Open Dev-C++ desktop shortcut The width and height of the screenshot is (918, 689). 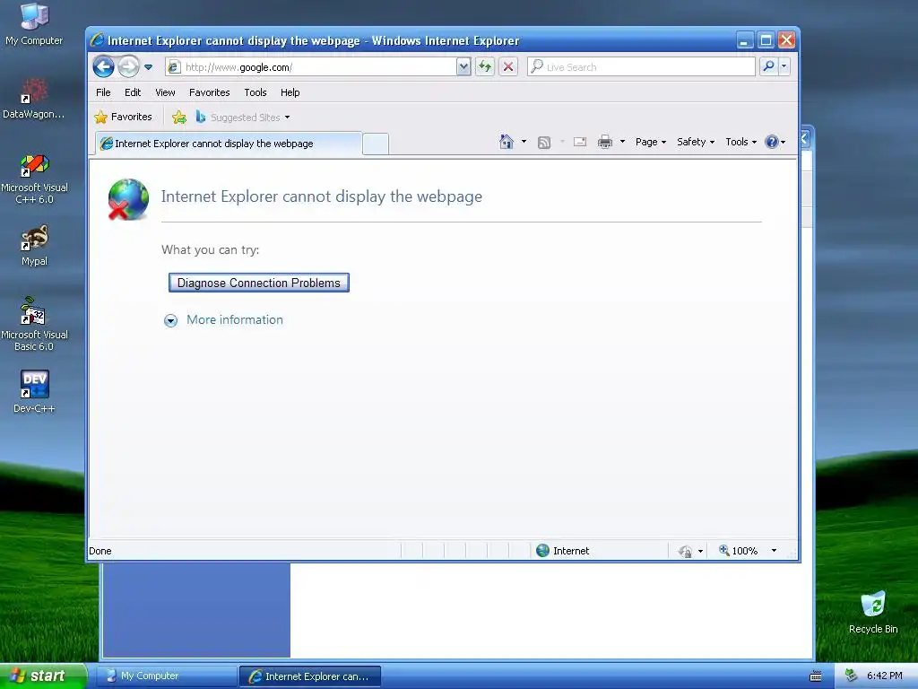click(x=34, y=392)
